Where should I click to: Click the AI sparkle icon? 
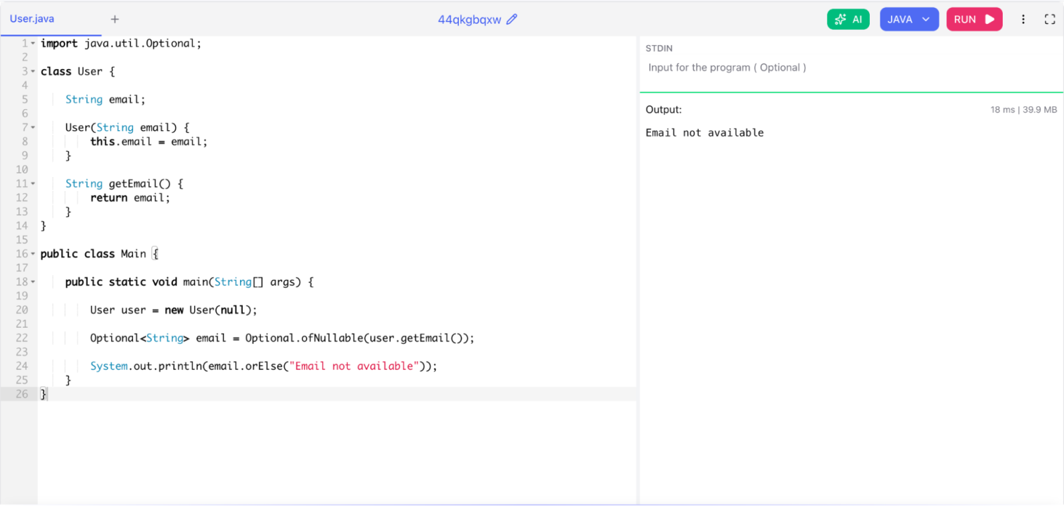(x=841, y=19)
